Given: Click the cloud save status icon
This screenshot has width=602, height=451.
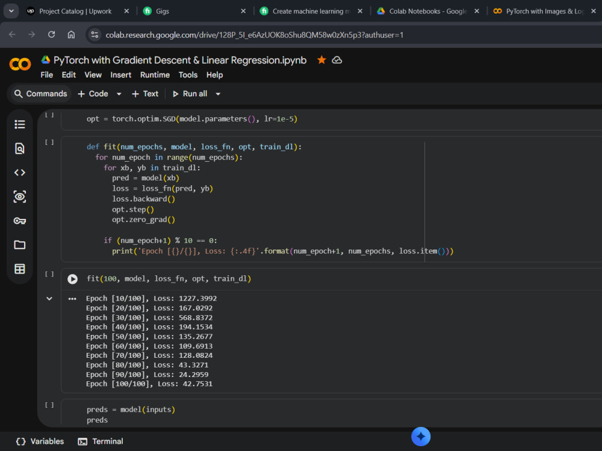Looking at the screenshot, I should click(337, 60).
